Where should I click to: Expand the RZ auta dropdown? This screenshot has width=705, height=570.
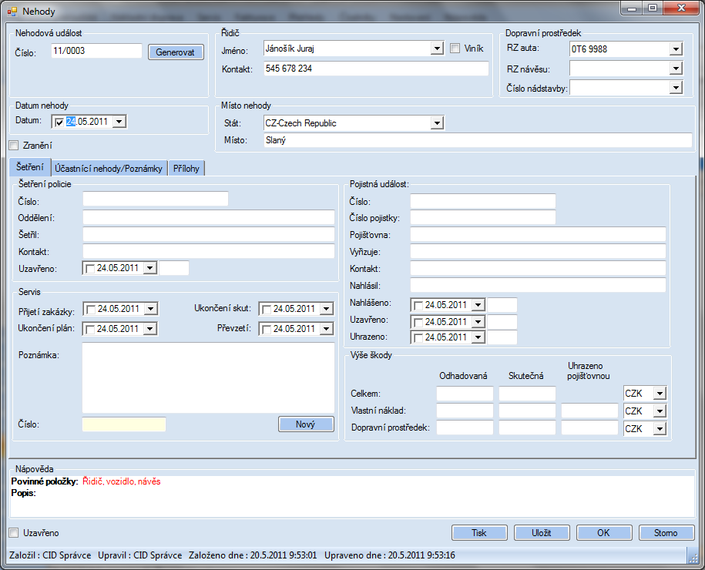click(676, 49)
